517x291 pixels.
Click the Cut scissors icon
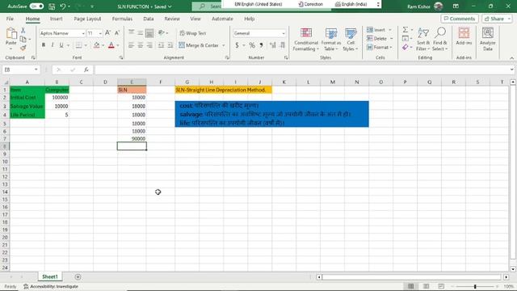(23, 30)
